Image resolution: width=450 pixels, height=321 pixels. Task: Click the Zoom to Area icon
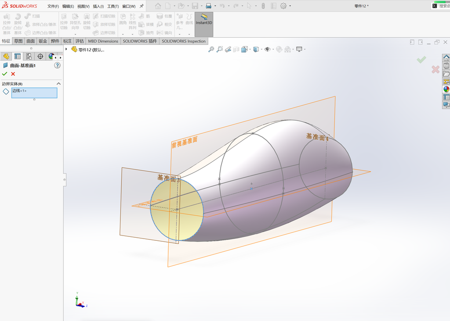pyautogui.click(x=220, y=49)
